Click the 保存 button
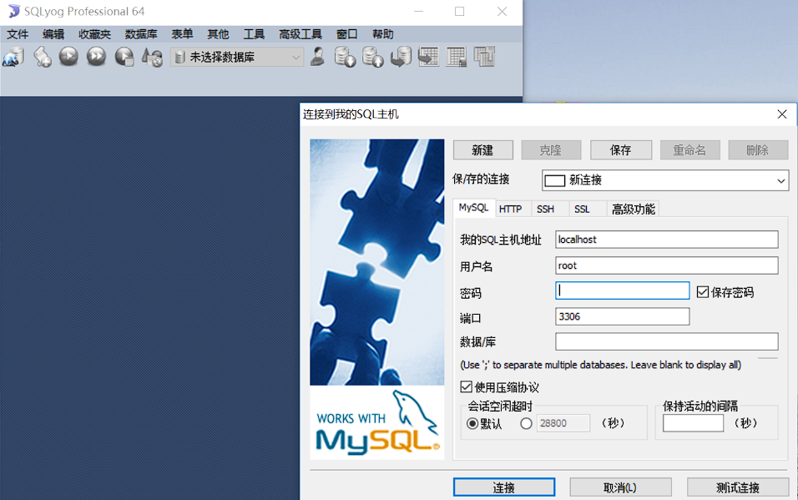Image resolution: width=798 pixels, height=500 pixels. click(620, 150)
